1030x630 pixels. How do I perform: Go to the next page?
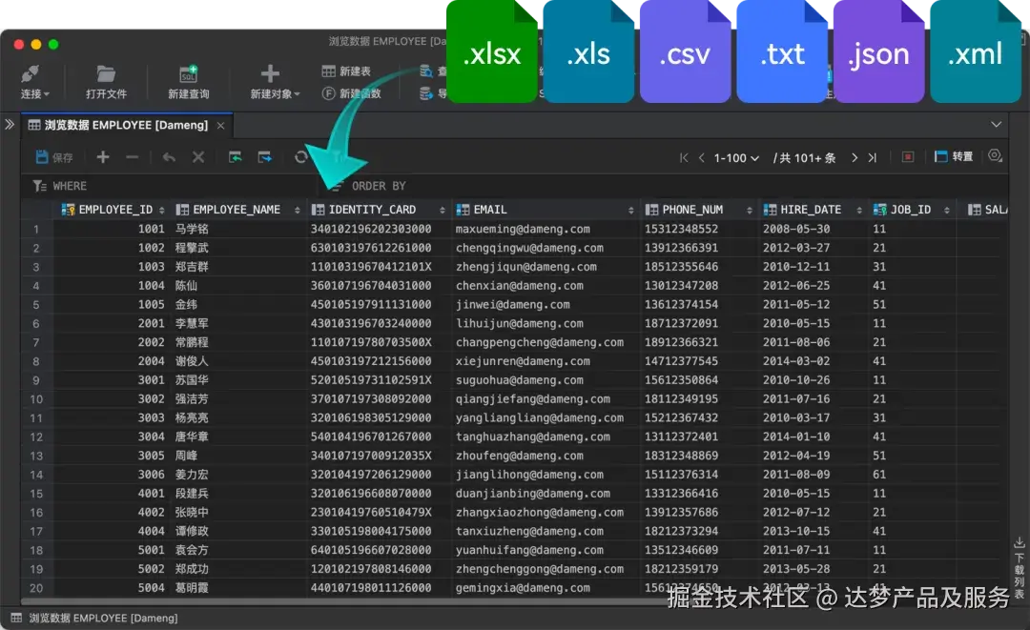pos(854,157)
